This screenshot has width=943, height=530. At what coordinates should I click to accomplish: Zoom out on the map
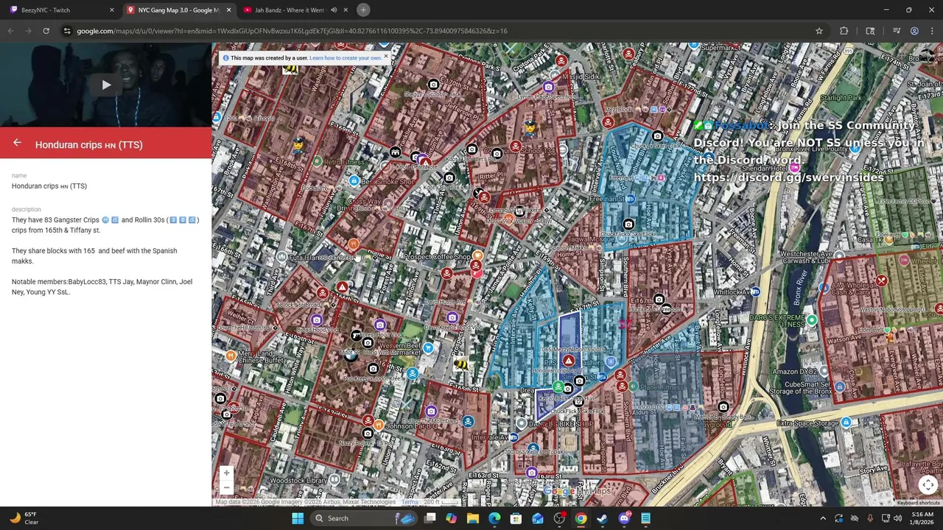coord(226,487)
